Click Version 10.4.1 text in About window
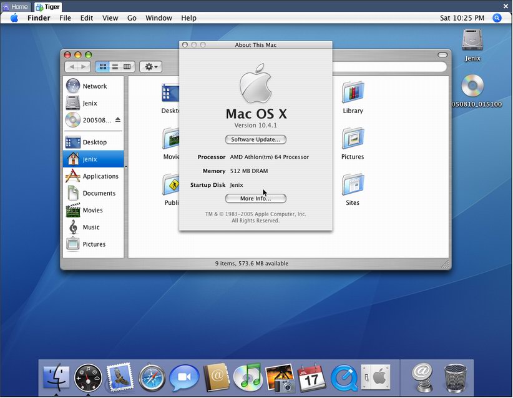The image size is (513, 398). coord(255,125)
